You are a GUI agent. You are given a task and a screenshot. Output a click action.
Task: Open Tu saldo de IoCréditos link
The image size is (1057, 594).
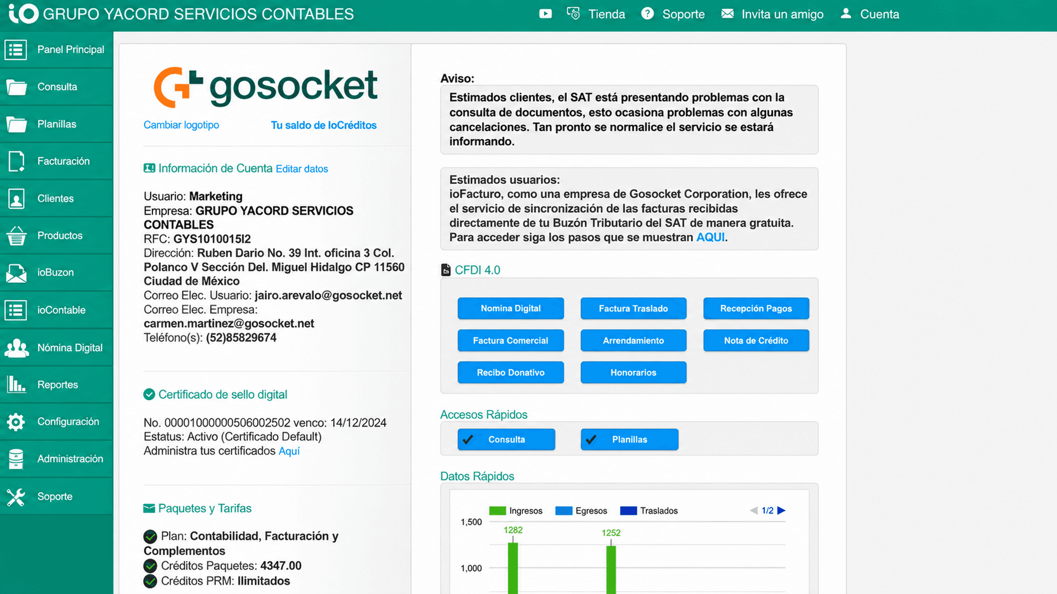[x=324, y=125]
